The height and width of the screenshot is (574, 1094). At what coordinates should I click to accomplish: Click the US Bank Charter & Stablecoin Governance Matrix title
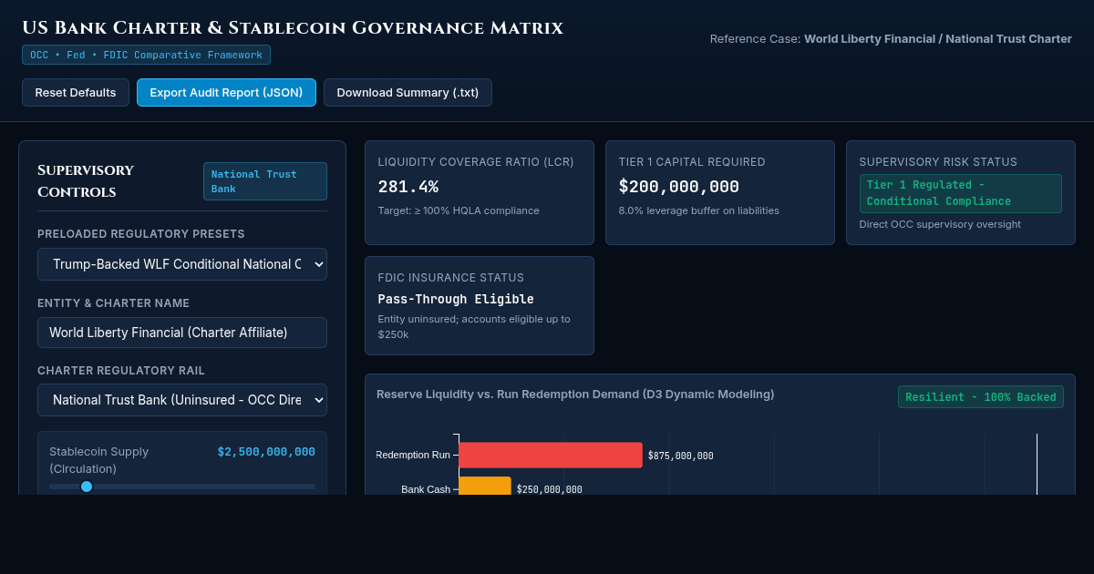point(293,28)
